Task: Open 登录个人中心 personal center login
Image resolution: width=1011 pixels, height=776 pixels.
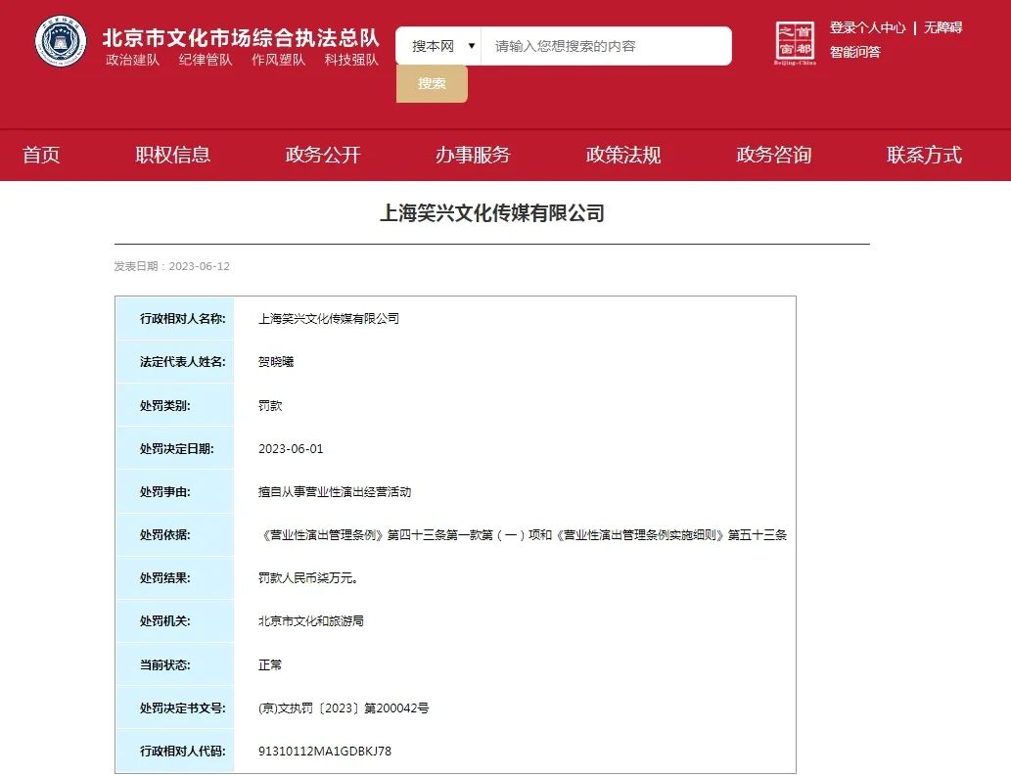Action: [869, 27]
